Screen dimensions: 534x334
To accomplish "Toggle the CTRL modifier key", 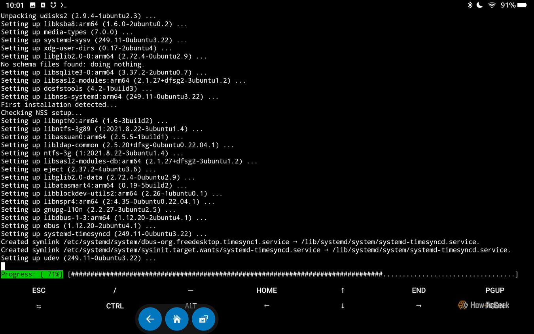I will tap(115, 306).
